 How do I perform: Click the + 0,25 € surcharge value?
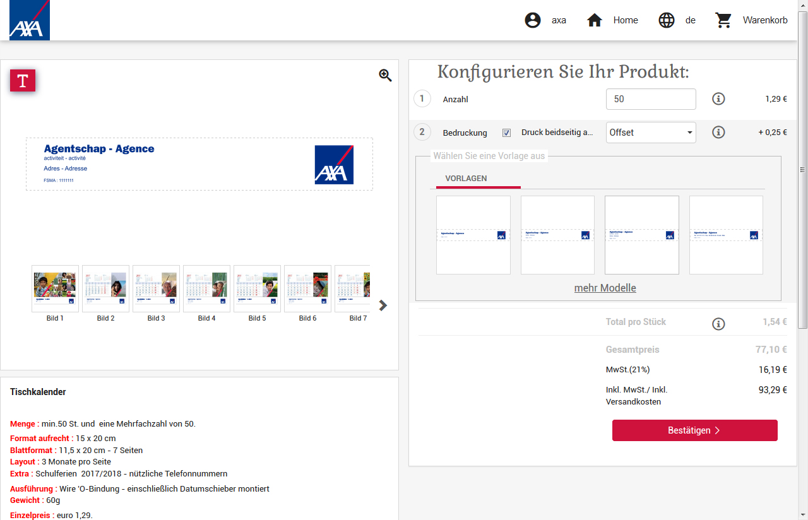coord(773,133)
